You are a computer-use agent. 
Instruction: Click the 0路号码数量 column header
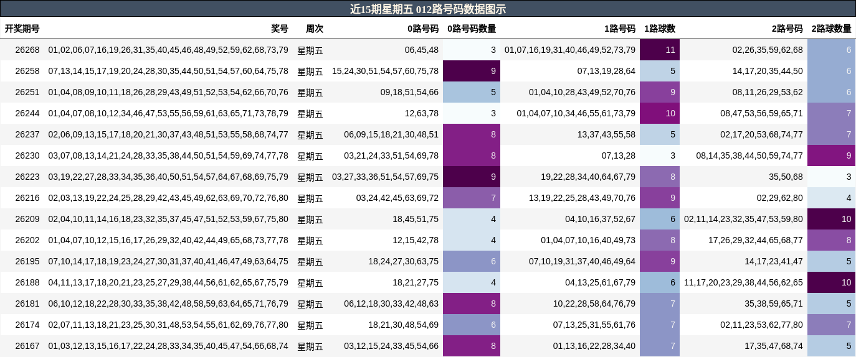click(472, 29)
